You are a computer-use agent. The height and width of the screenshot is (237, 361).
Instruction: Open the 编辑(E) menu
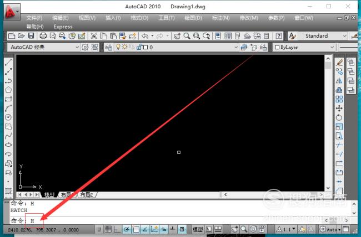coord(61,18)
